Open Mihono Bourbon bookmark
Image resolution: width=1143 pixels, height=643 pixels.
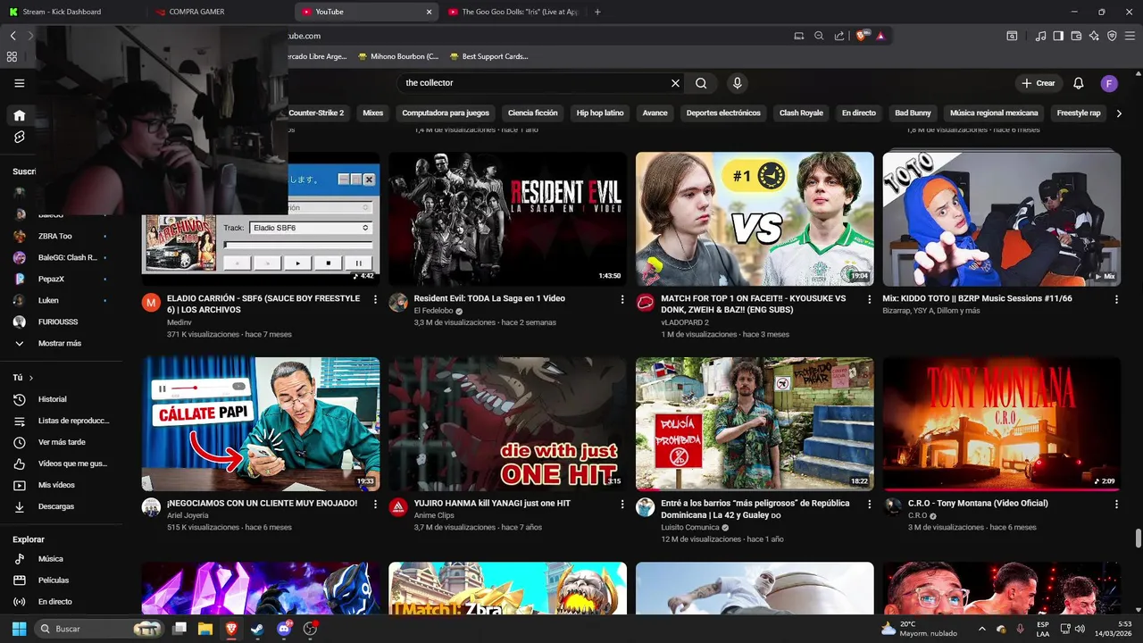coord(397,56)
